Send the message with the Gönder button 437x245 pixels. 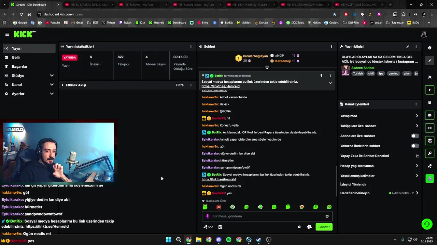(324, 227)
